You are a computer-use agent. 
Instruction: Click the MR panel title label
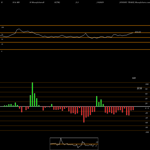click(x=134, y=78)
